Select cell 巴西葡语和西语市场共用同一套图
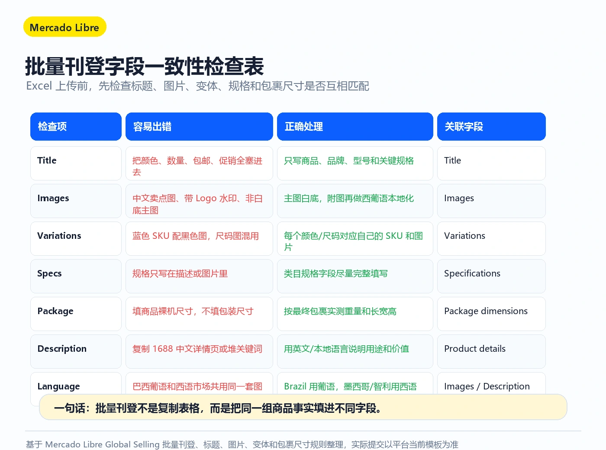Viewport: 606px width, 450px height. [199, 383]
